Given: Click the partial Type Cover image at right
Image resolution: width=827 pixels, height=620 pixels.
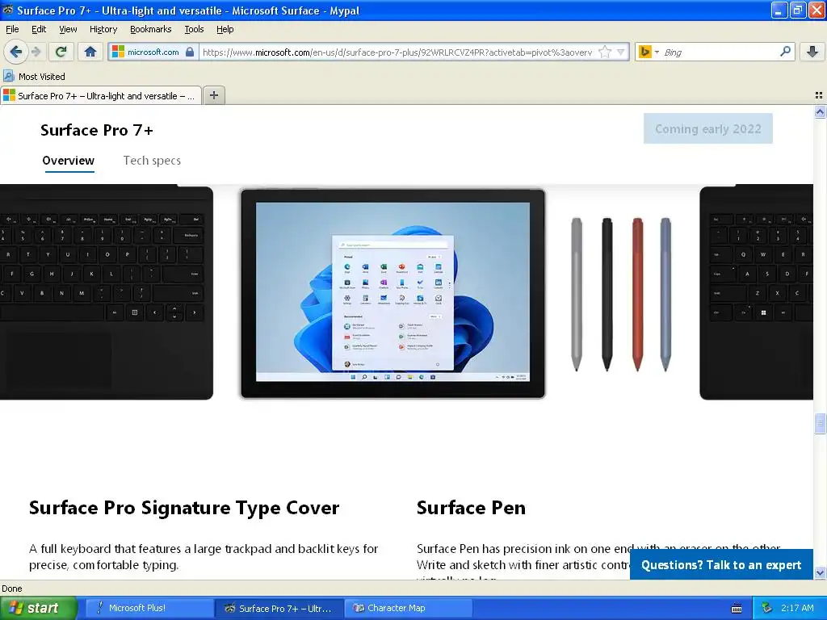Looking at the screenshot, I should pos(756,291).
